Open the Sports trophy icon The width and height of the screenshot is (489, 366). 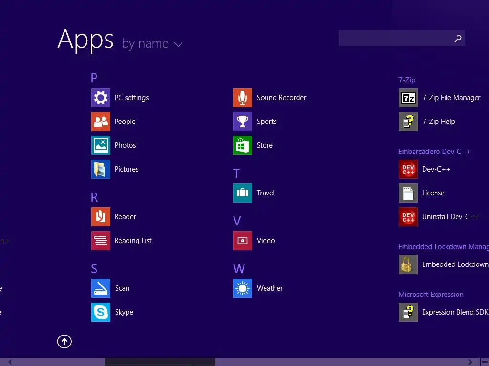tap(242, 122)
